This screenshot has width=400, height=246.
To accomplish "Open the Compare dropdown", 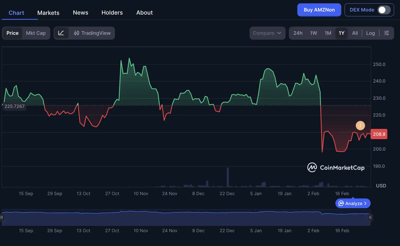I will pyautogui.click(x=267, y=33).
